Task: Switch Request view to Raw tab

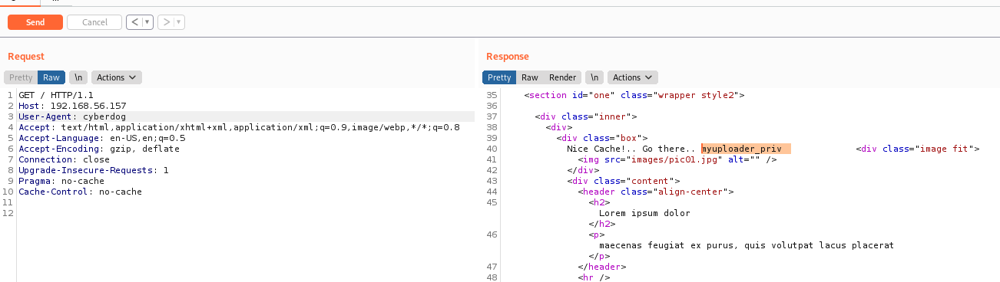Action: coord(51,77)
